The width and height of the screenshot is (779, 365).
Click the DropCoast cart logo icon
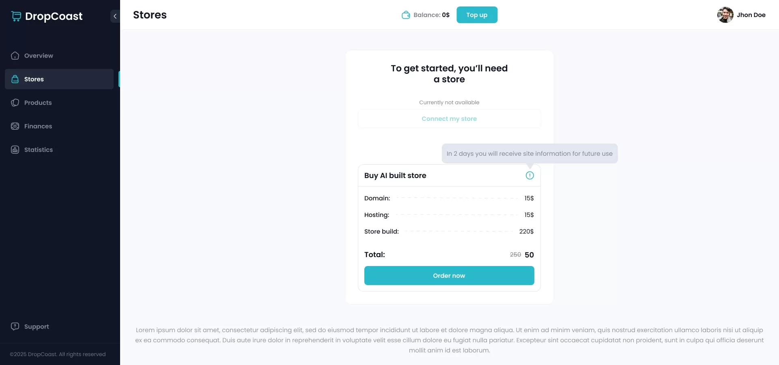pyautogui.click(x=16, y=16)
